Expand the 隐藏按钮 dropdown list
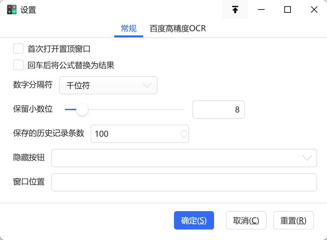This screenshot has width=327, height=240. (x=184, y=158)
